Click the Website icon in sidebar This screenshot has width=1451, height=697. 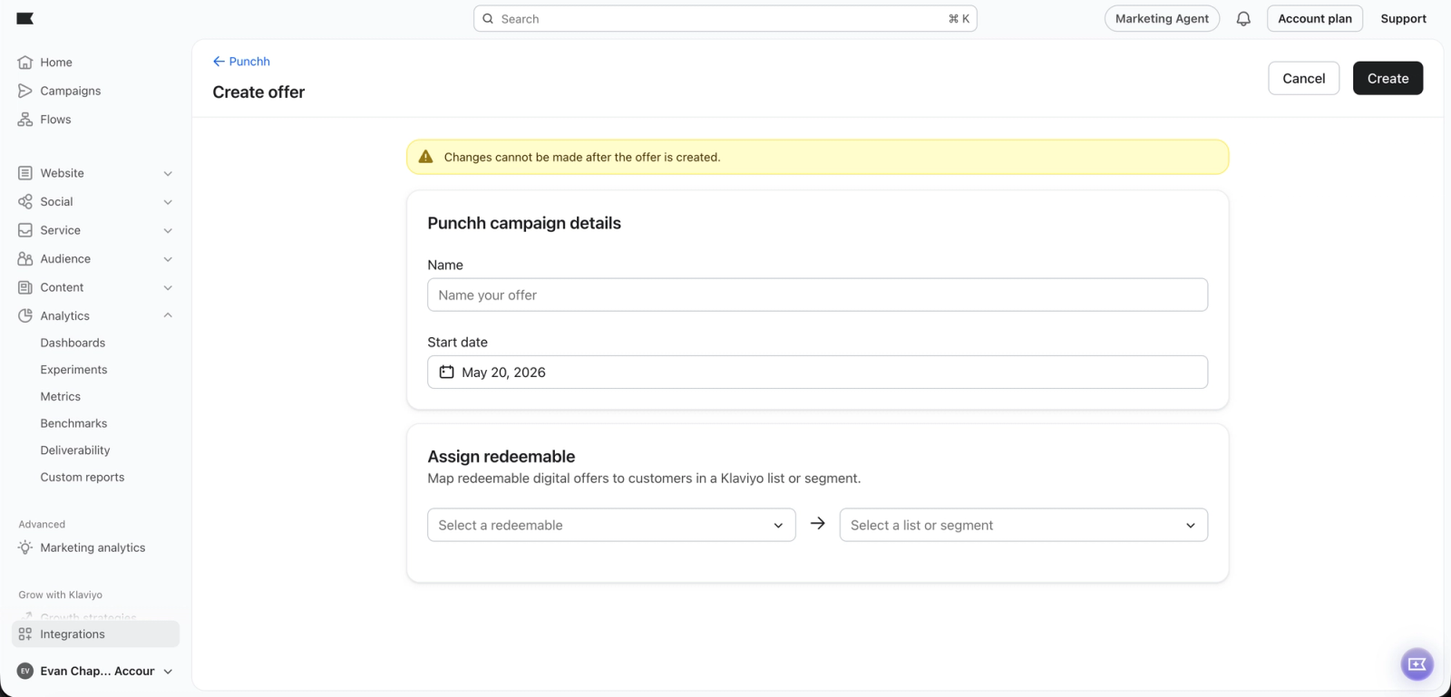[25, 173]
